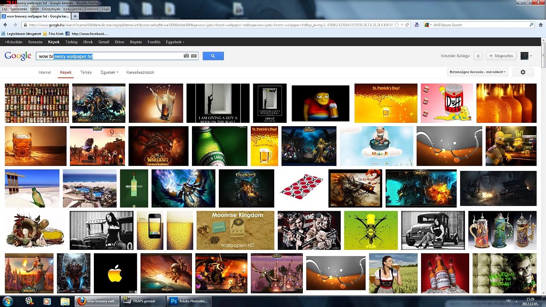546x307 pixels.
Task: Open Windows Explorer folder on taskbar
Action: (x=65, y=301)
